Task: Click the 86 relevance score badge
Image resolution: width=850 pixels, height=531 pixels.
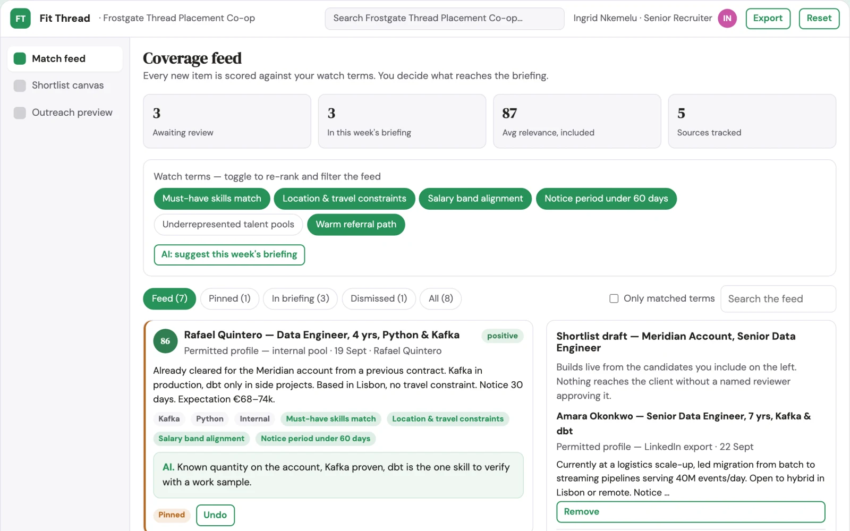Action: [x=165, y=341]
